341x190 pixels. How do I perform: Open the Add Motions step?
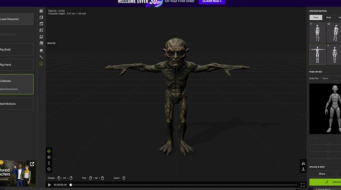click(16, 104)
